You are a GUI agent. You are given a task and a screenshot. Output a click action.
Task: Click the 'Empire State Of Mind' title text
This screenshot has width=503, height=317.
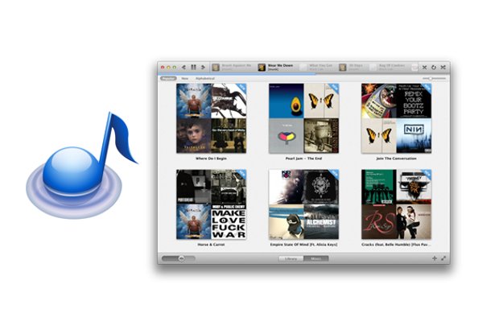coord(303,245)
